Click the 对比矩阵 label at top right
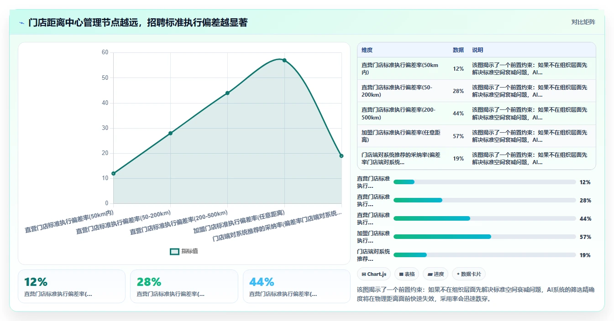Screen dimensions: 614x321 coord(583,22)
